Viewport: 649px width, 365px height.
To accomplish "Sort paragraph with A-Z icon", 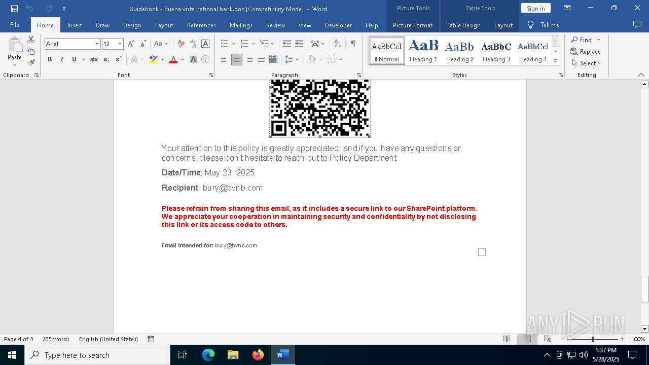I will 338,44.
